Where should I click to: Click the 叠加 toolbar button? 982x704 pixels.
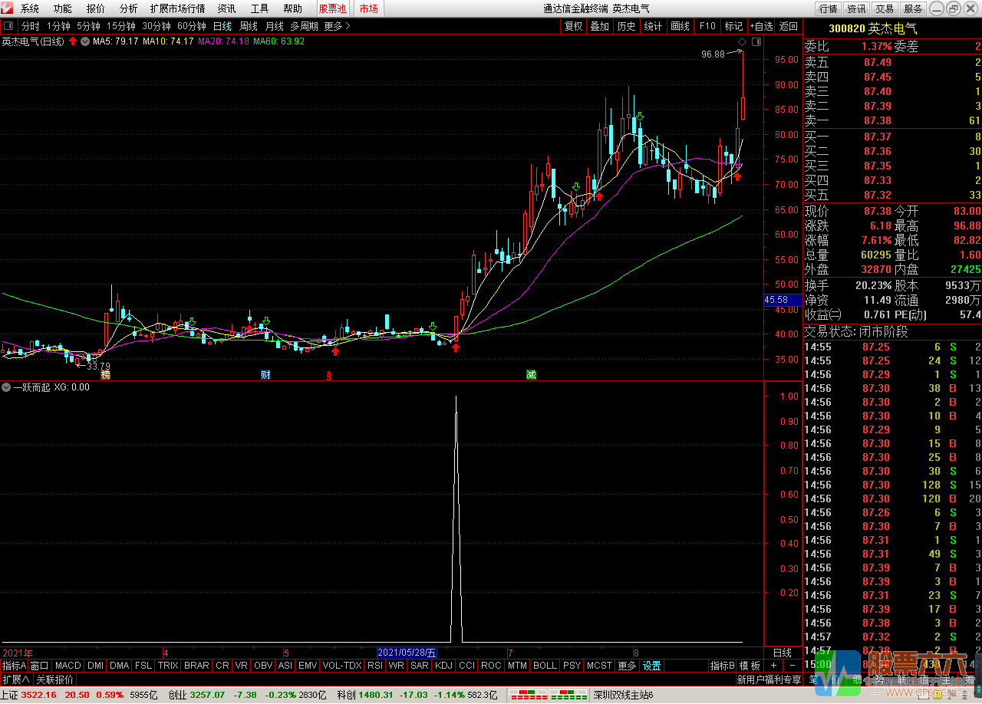tap(600, 26)
